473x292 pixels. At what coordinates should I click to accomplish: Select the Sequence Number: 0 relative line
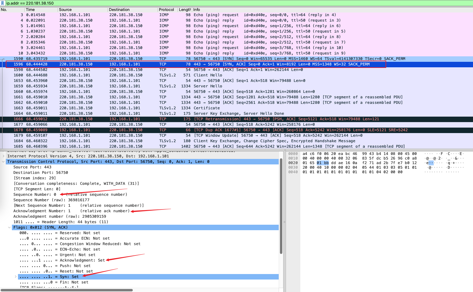(x=70, y=195)
